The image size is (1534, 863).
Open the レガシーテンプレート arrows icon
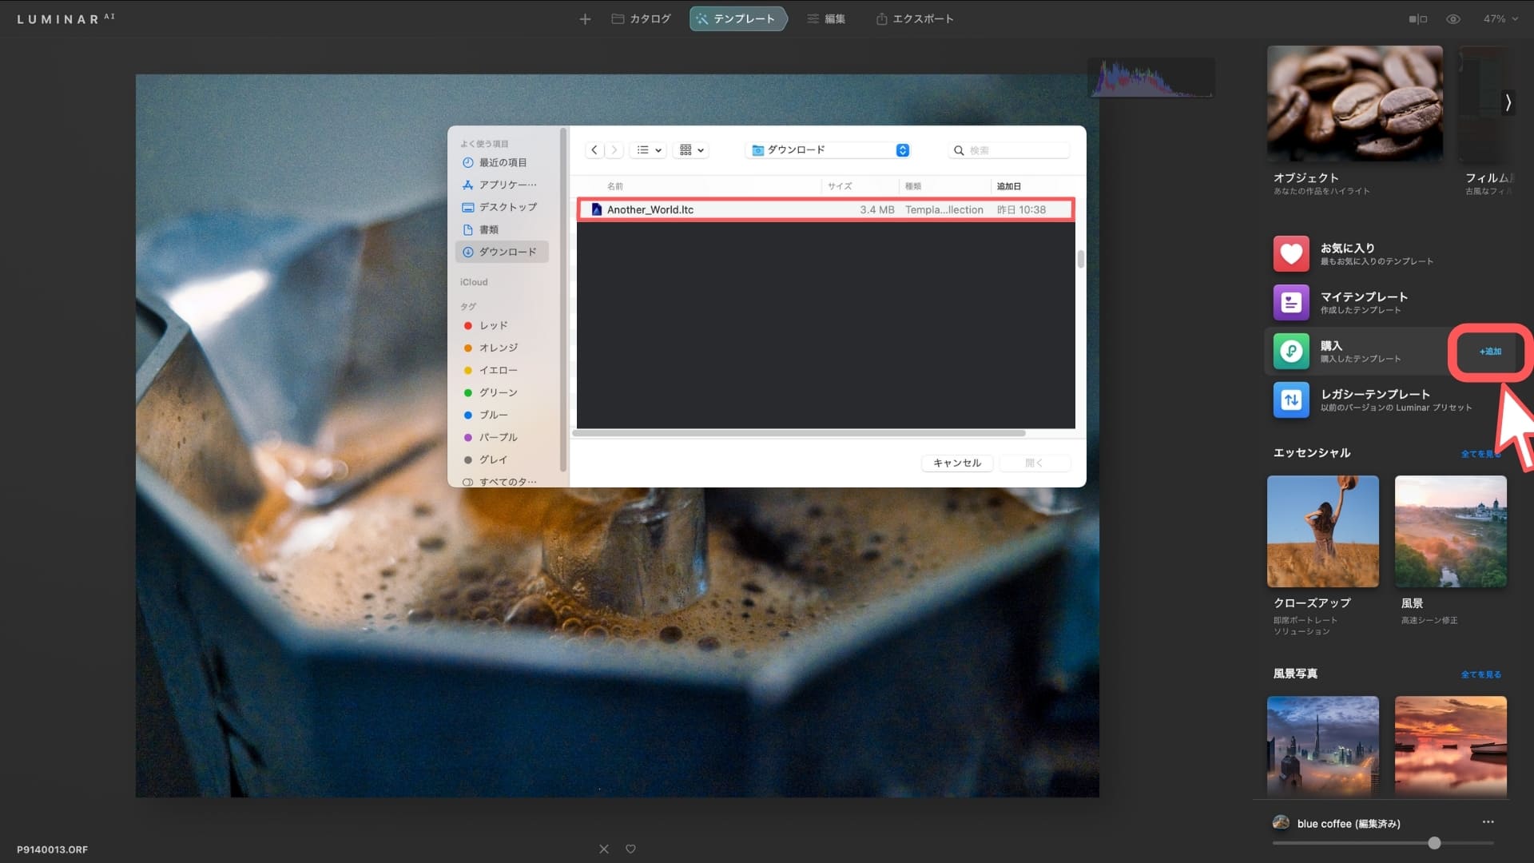(x=1290, y=400)
